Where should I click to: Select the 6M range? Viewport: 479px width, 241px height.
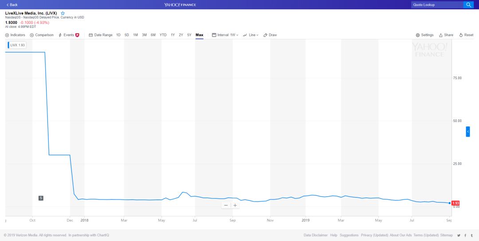[x=153, y=35]
